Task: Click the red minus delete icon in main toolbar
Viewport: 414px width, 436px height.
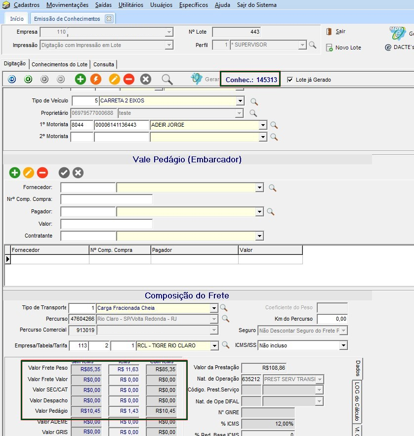Action: click(x=128, y=79)
